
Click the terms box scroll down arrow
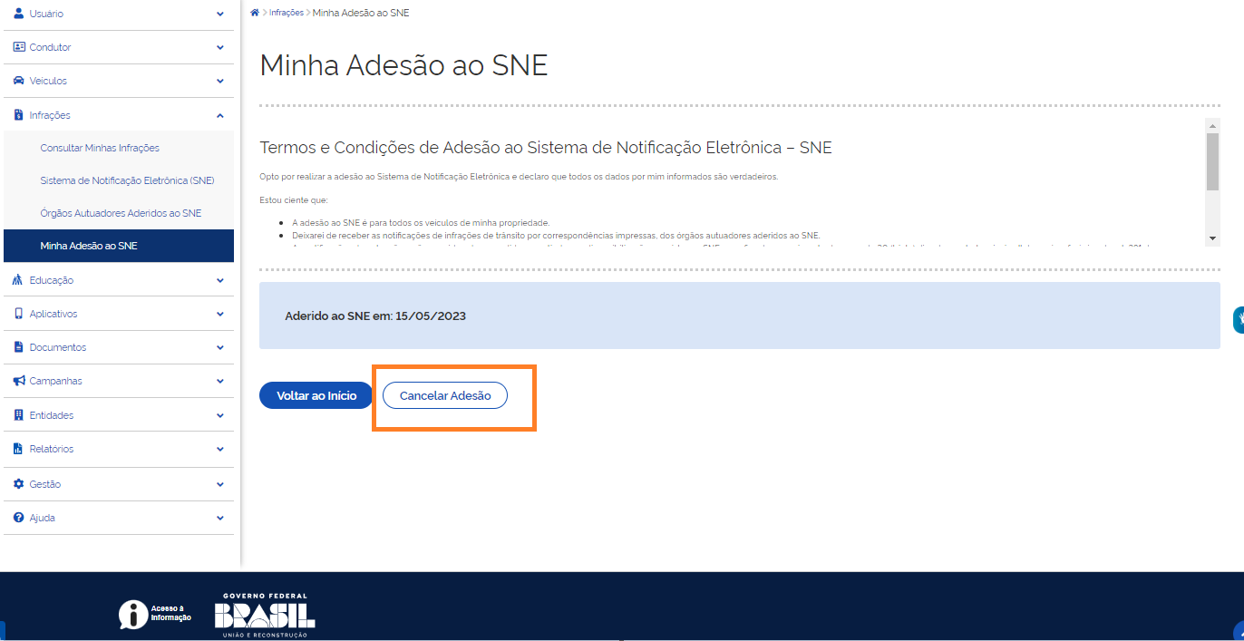1212,238
